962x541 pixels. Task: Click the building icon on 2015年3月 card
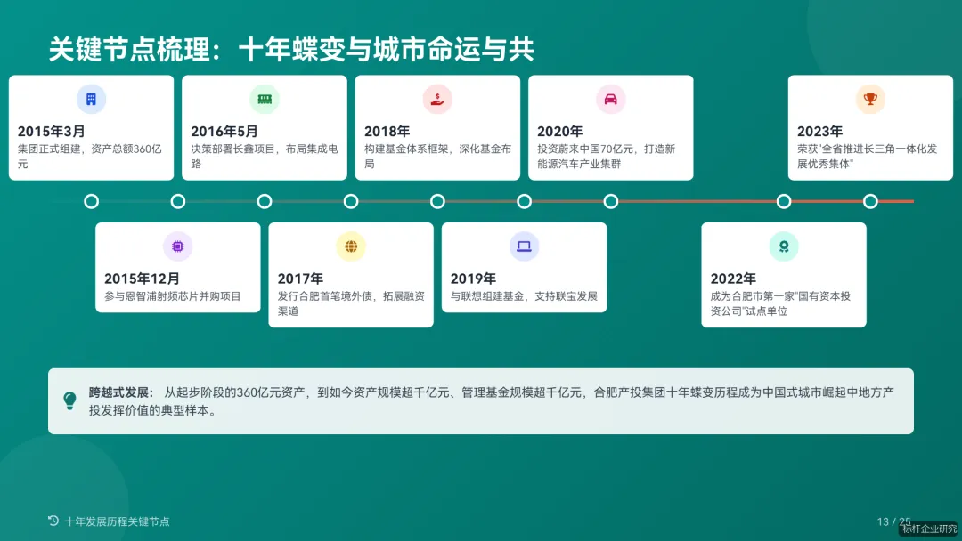[x=91, y=100]
